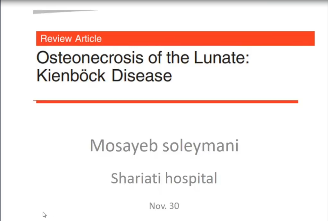Screen dimensions: 328x221
Task: Click the word "Lunate:" in the title
Action: coord(222,57)
